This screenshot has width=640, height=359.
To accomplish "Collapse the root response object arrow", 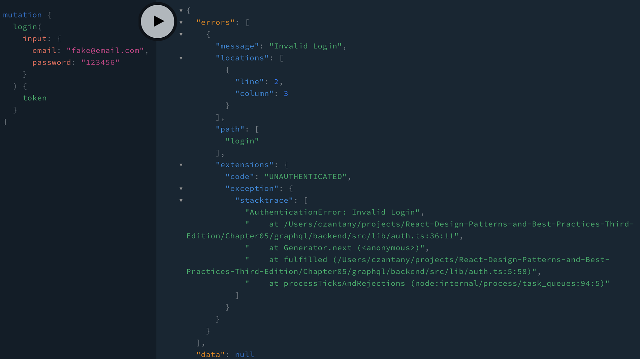I will (x=181, y=11).
